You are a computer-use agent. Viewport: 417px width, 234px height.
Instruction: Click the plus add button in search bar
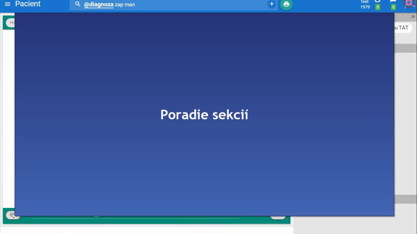click(272, 4)
